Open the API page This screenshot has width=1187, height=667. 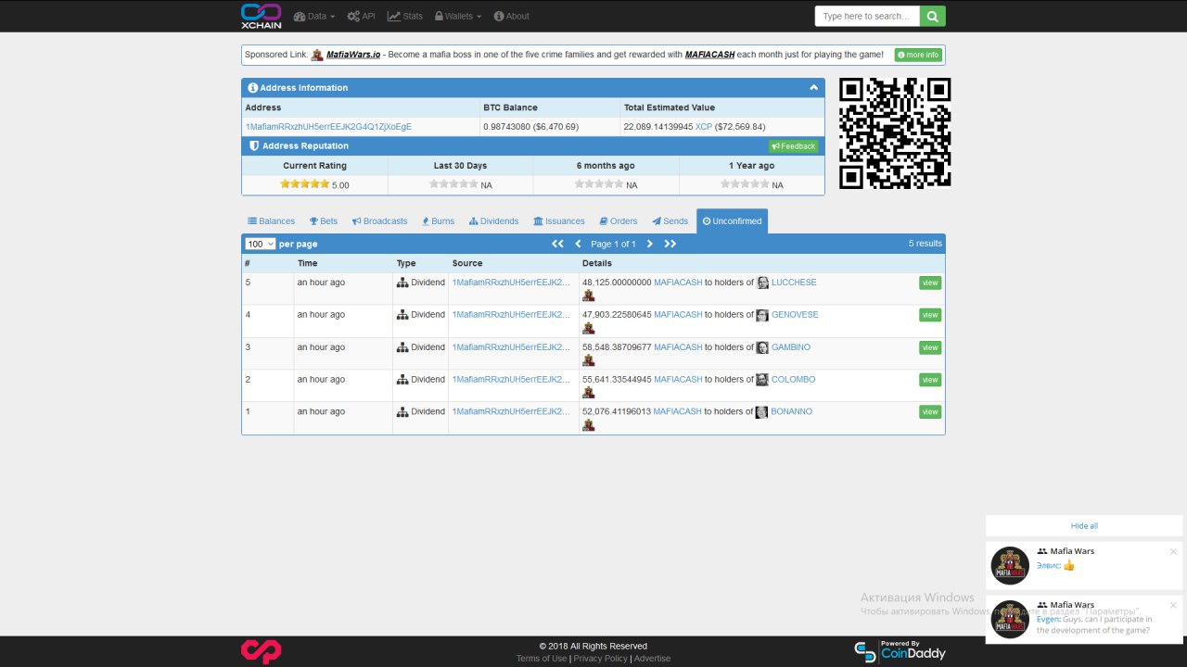tap(361, 16)
